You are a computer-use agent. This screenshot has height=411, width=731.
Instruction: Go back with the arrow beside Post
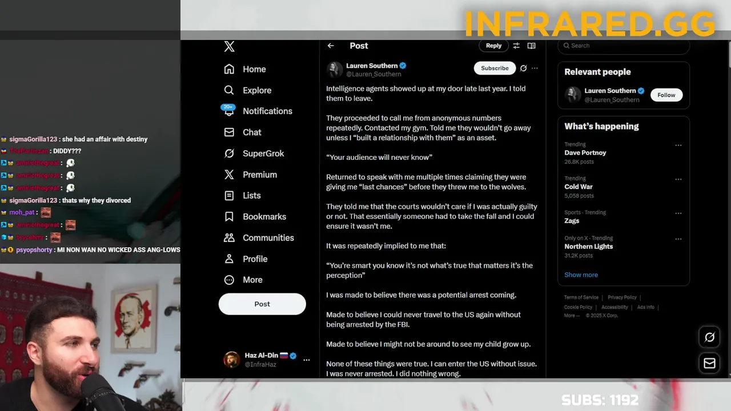pos(331,46)
